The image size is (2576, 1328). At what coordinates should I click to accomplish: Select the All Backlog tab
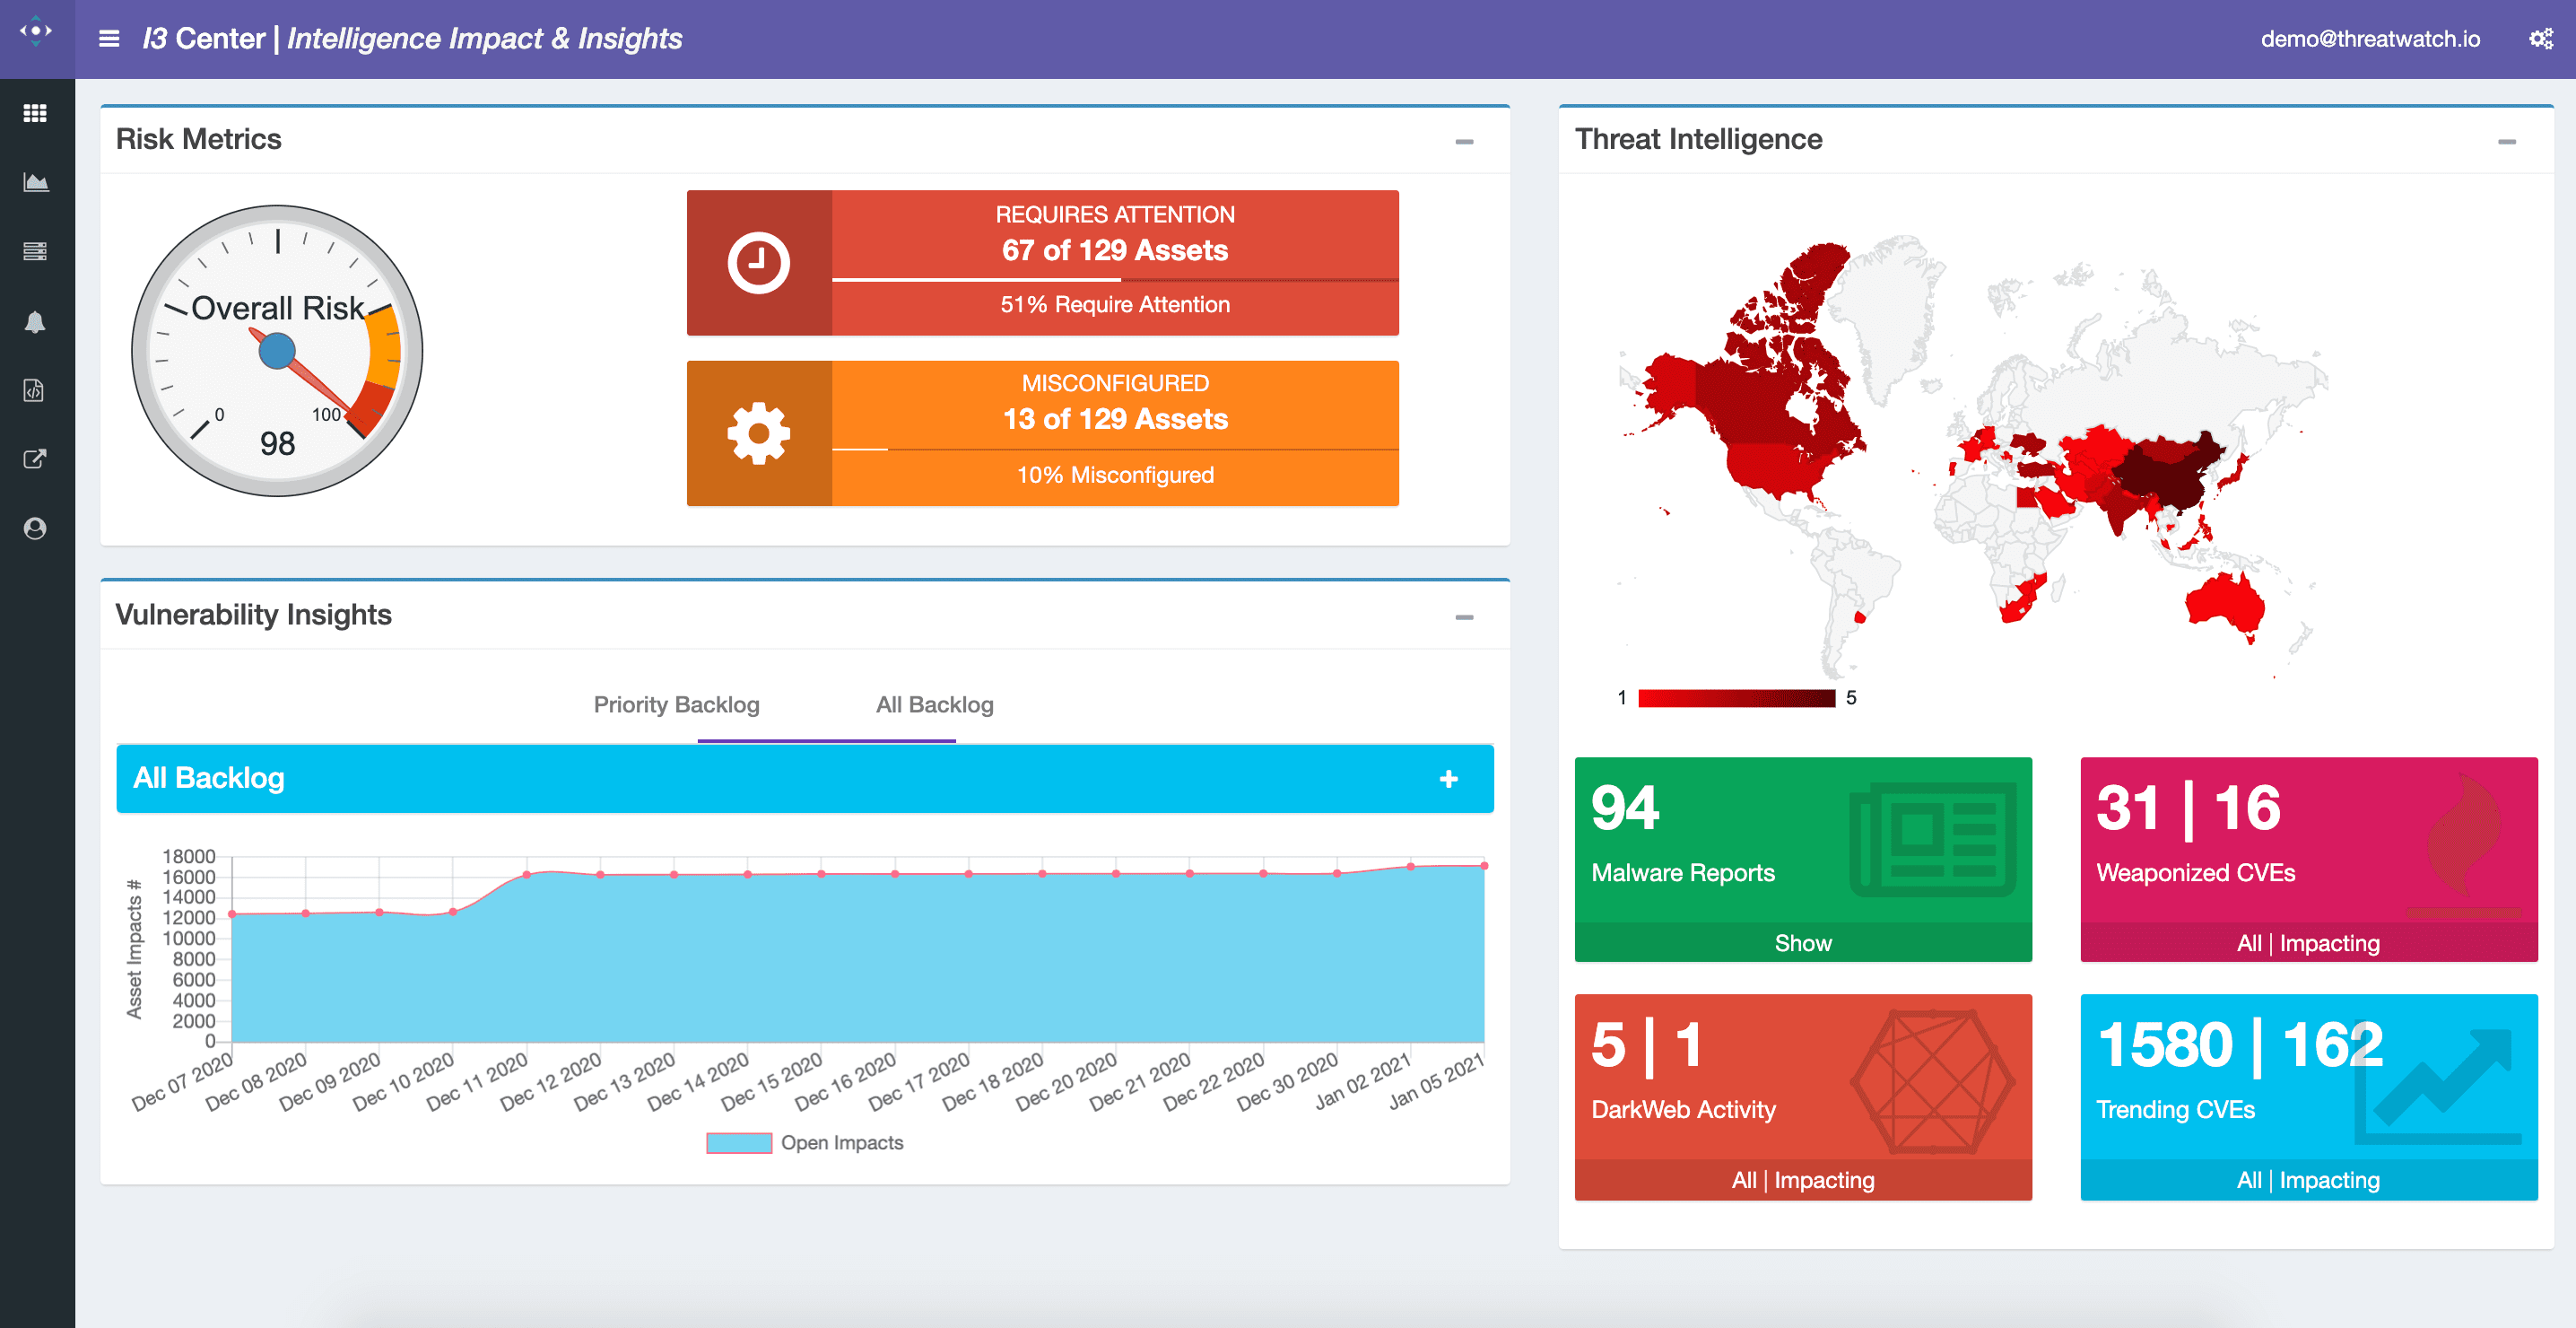[934, 704]
